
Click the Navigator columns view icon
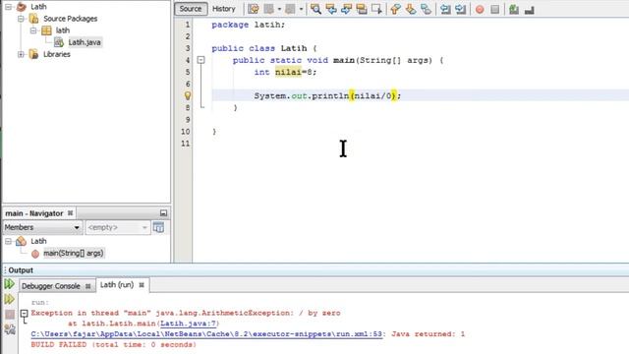pos(159,227)
